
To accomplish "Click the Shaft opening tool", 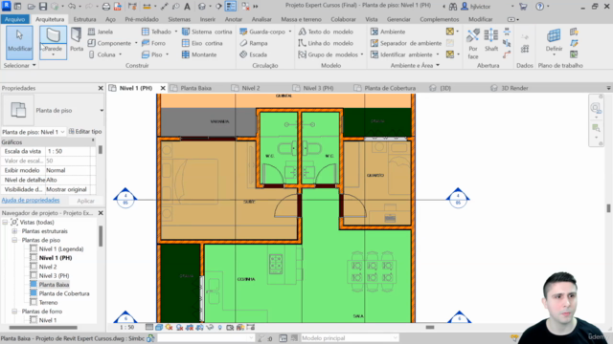I will click(491, 40).
